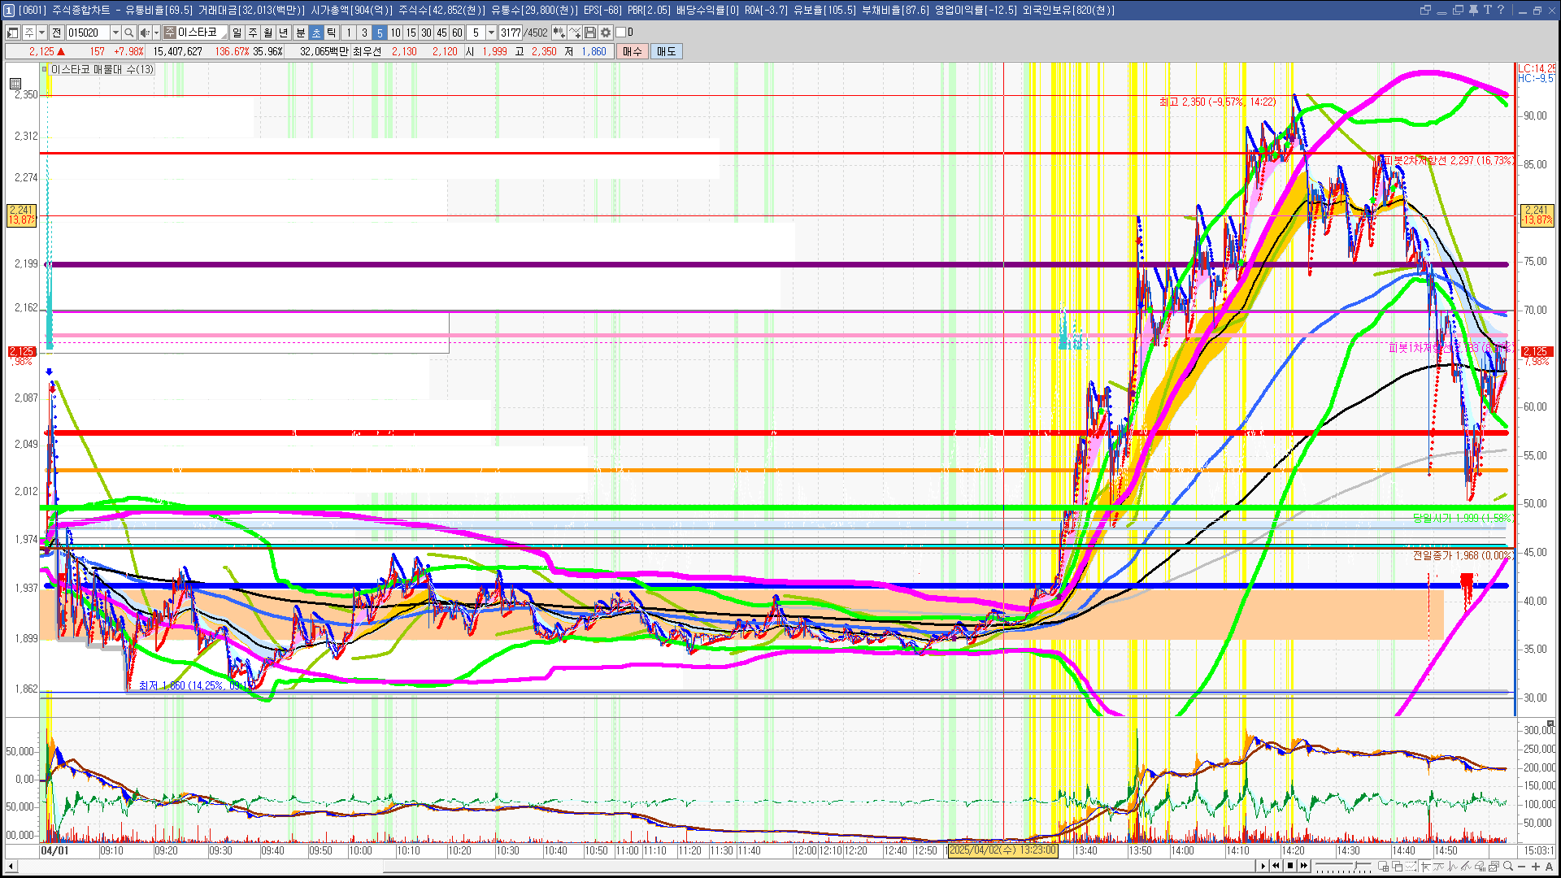This screenshot has width=1561, height=878.
Task: Open the dropdown arrow beside the speaker icon
Action: click(156, 33)
